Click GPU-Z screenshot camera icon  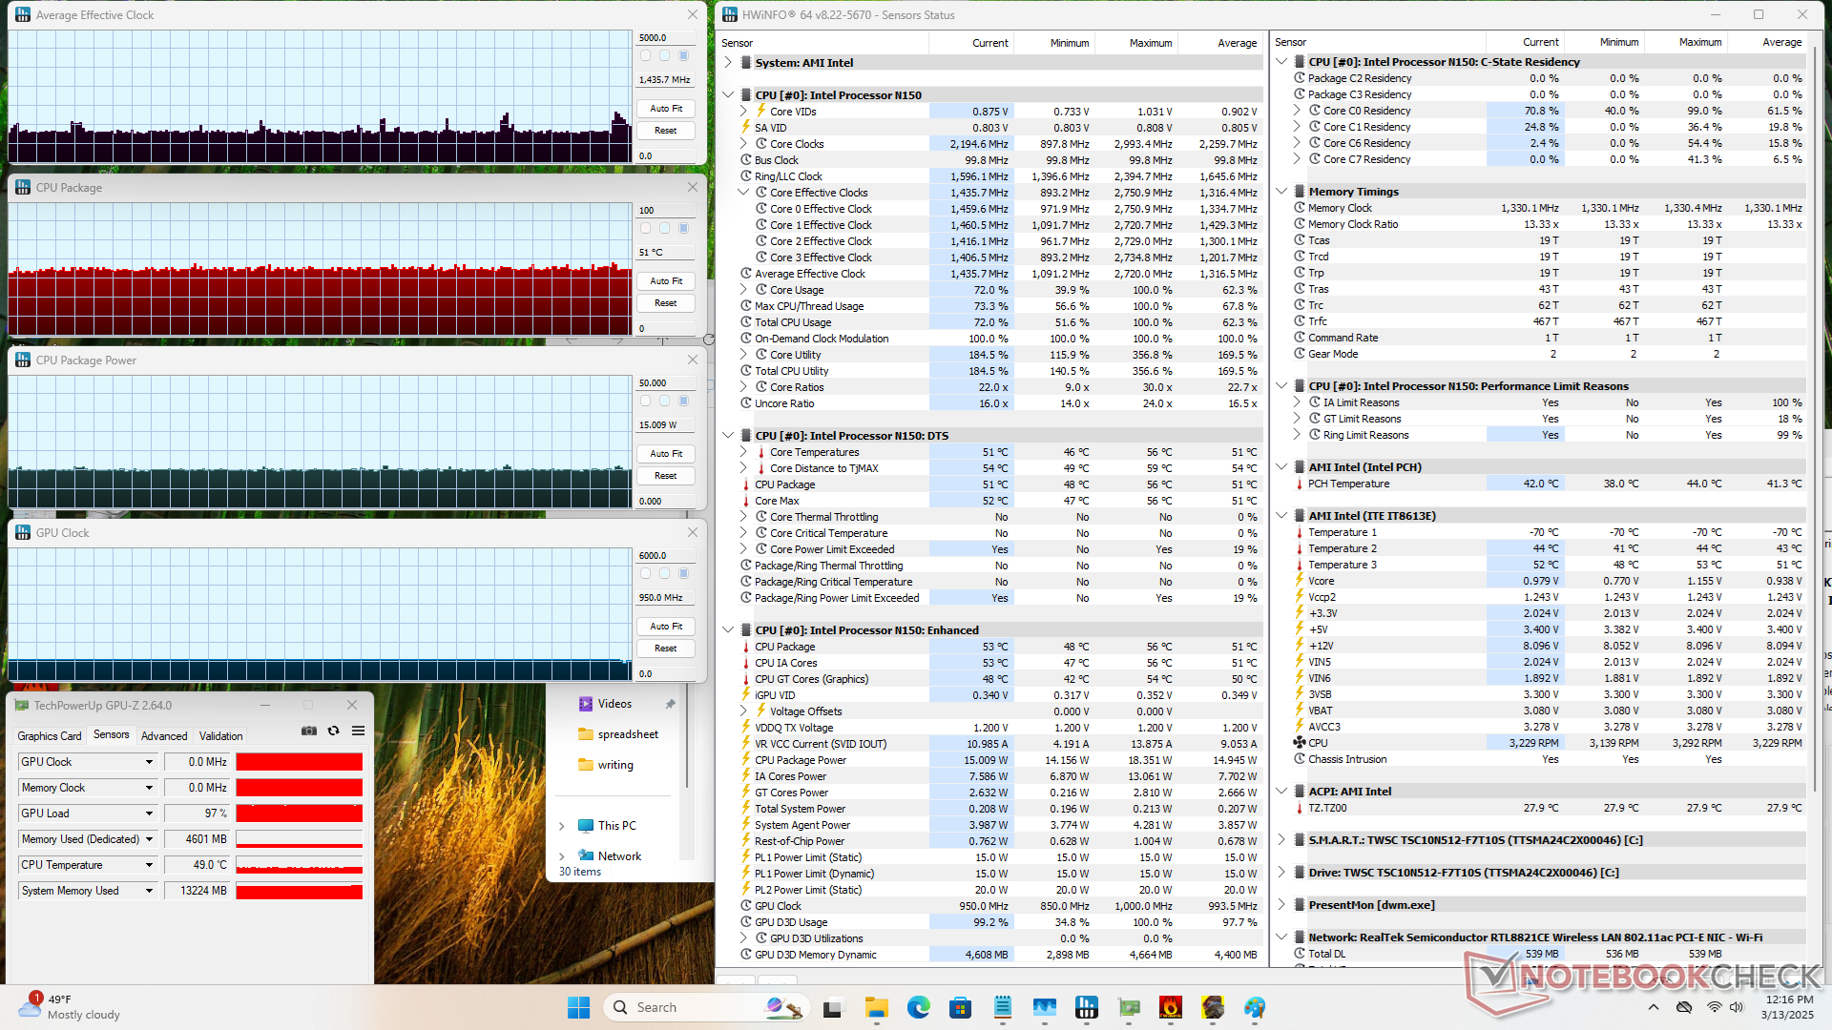coord(309,731)
